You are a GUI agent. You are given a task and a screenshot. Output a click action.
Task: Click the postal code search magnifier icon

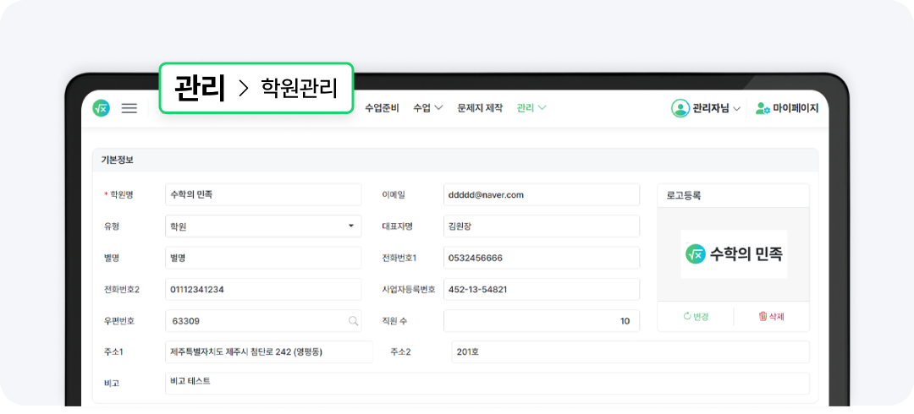(353, 321)
